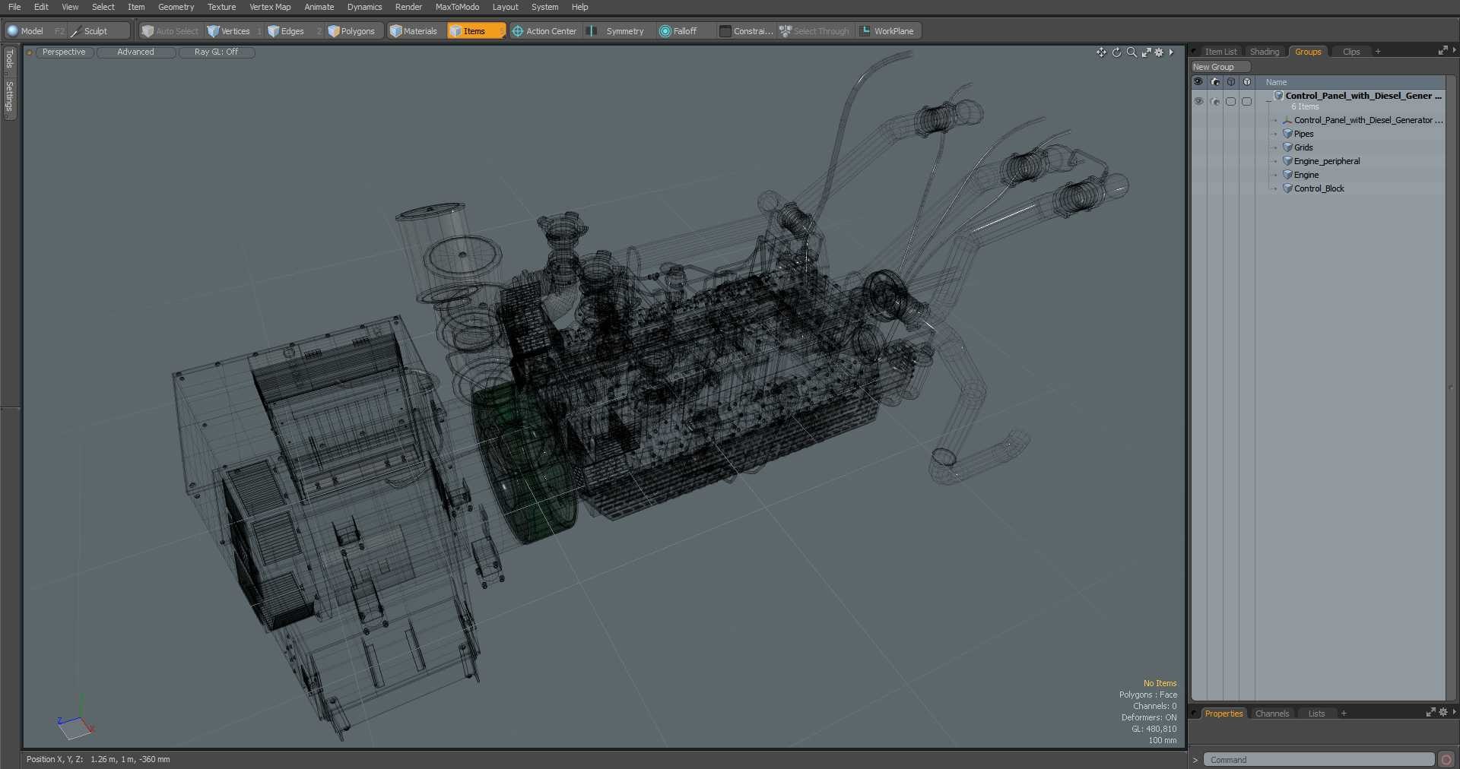The width and height of the screenshot is (1460, 769).
Task: Expand the Pipes tree item
Action: tap(1275, 134)
